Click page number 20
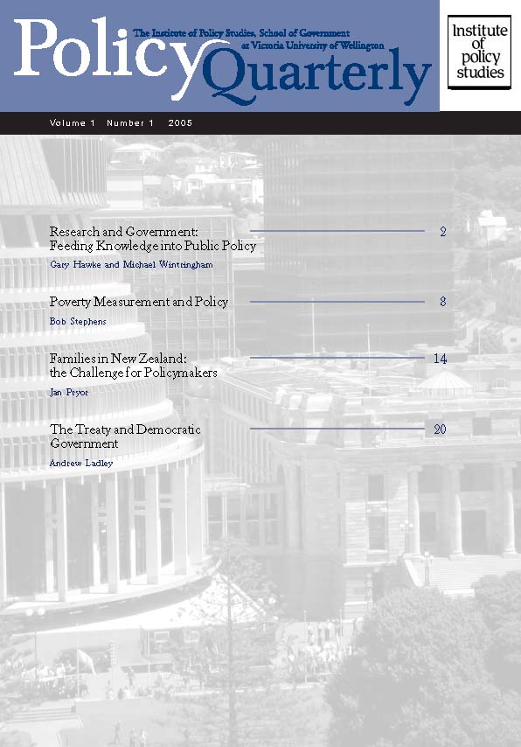This screenshot has height=747, width=521. click(x=440, y=429)
